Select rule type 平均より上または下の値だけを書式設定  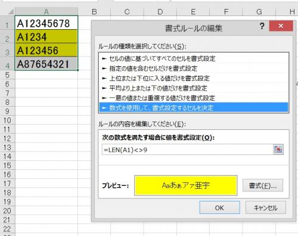coord(194,88)
